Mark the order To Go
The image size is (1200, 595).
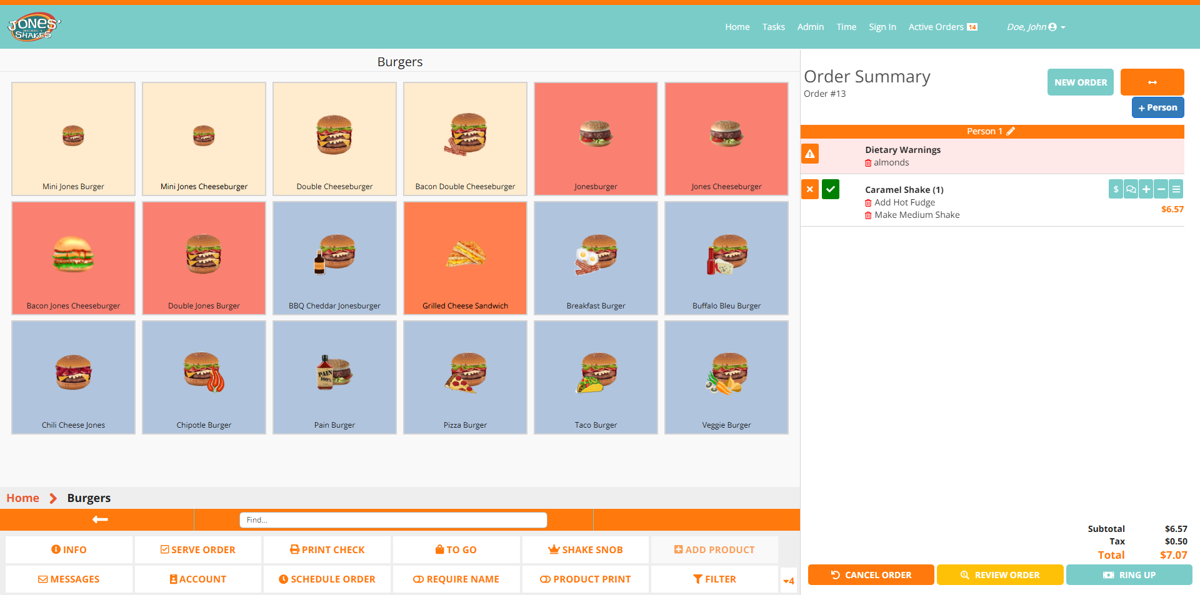point(456,549)
